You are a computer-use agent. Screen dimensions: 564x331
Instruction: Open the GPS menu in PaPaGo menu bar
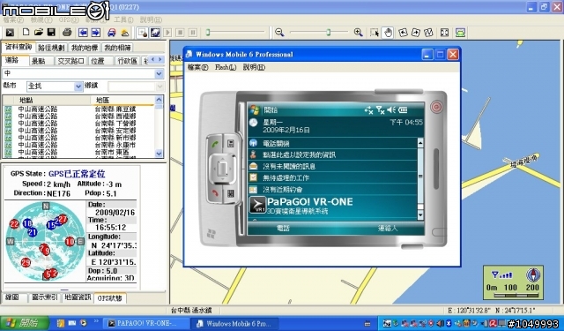click(69, 19)
